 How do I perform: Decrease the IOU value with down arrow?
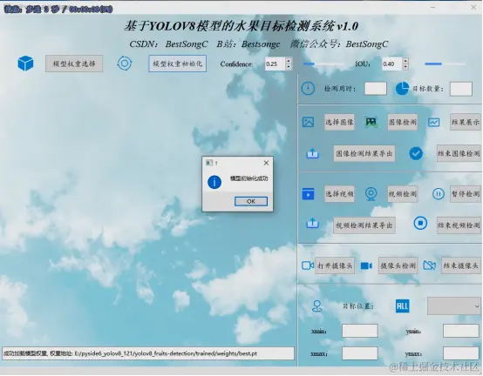tap(405, 67)
